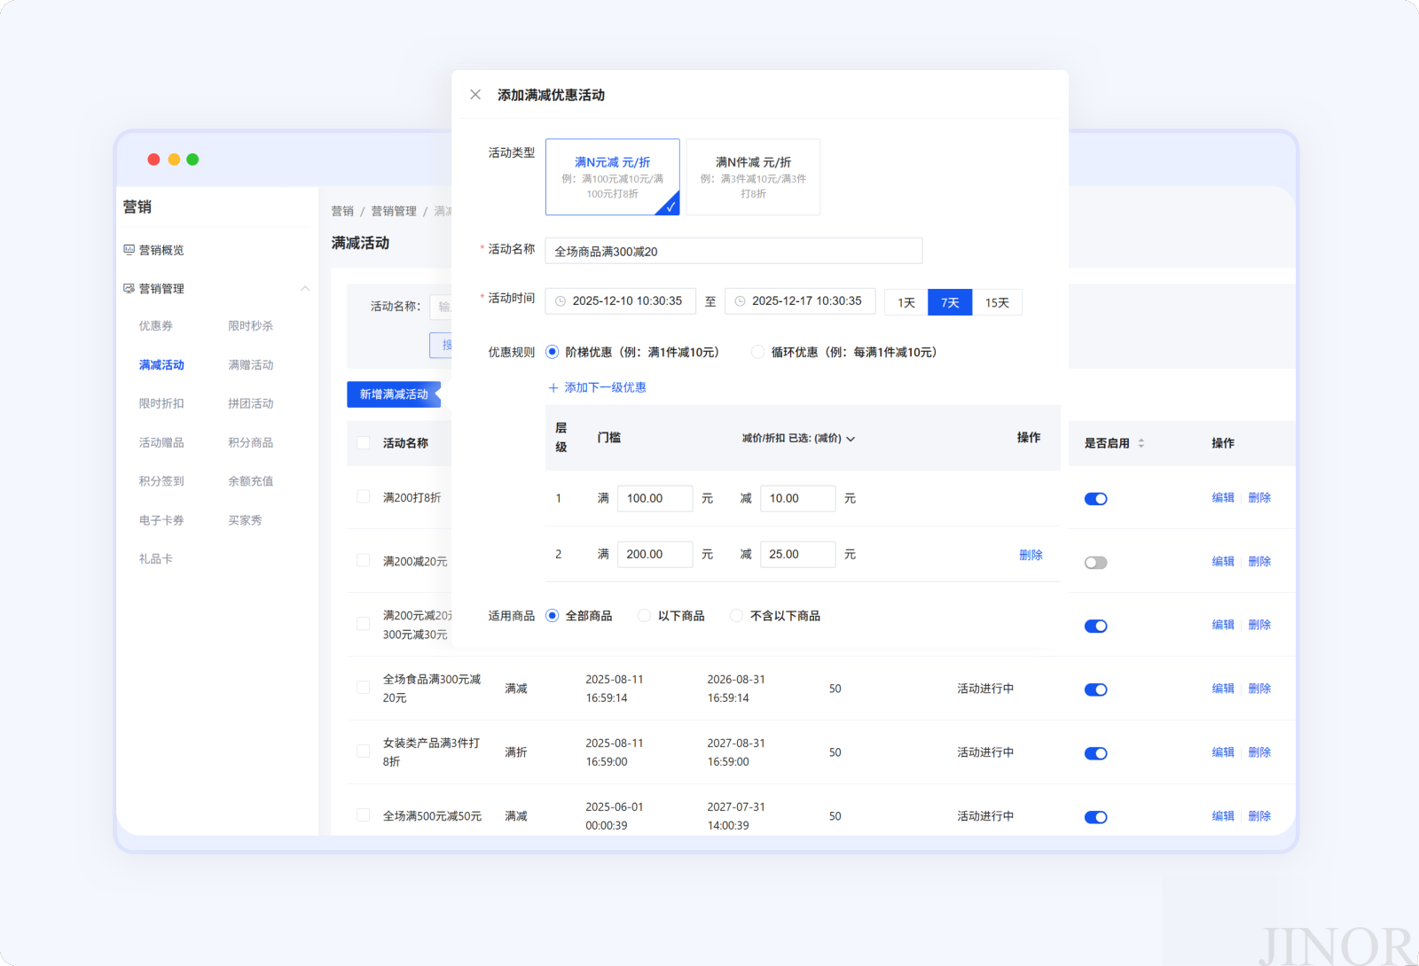
Task: Click level 1 threshold field 100.00
Action: (655, 499)
